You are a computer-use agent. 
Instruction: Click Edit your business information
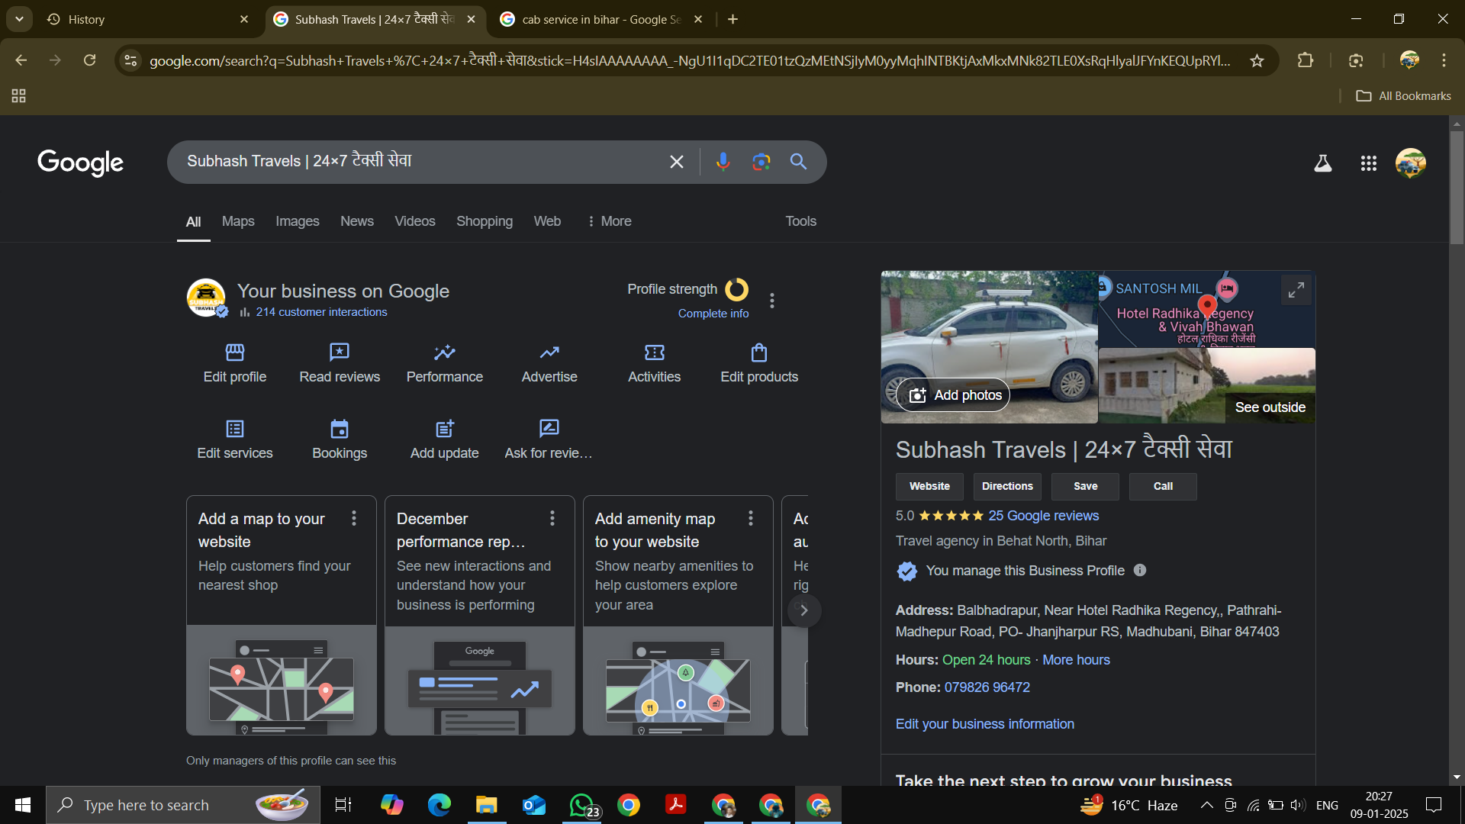pyautogui.click(x=984, y=724)
